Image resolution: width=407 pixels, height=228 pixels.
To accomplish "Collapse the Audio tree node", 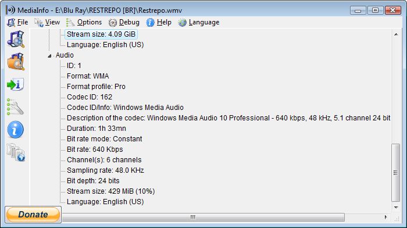I will [49, 56].
